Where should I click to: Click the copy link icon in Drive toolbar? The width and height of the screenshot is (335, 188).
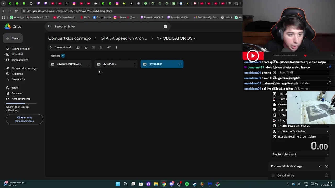click(109, 47)
